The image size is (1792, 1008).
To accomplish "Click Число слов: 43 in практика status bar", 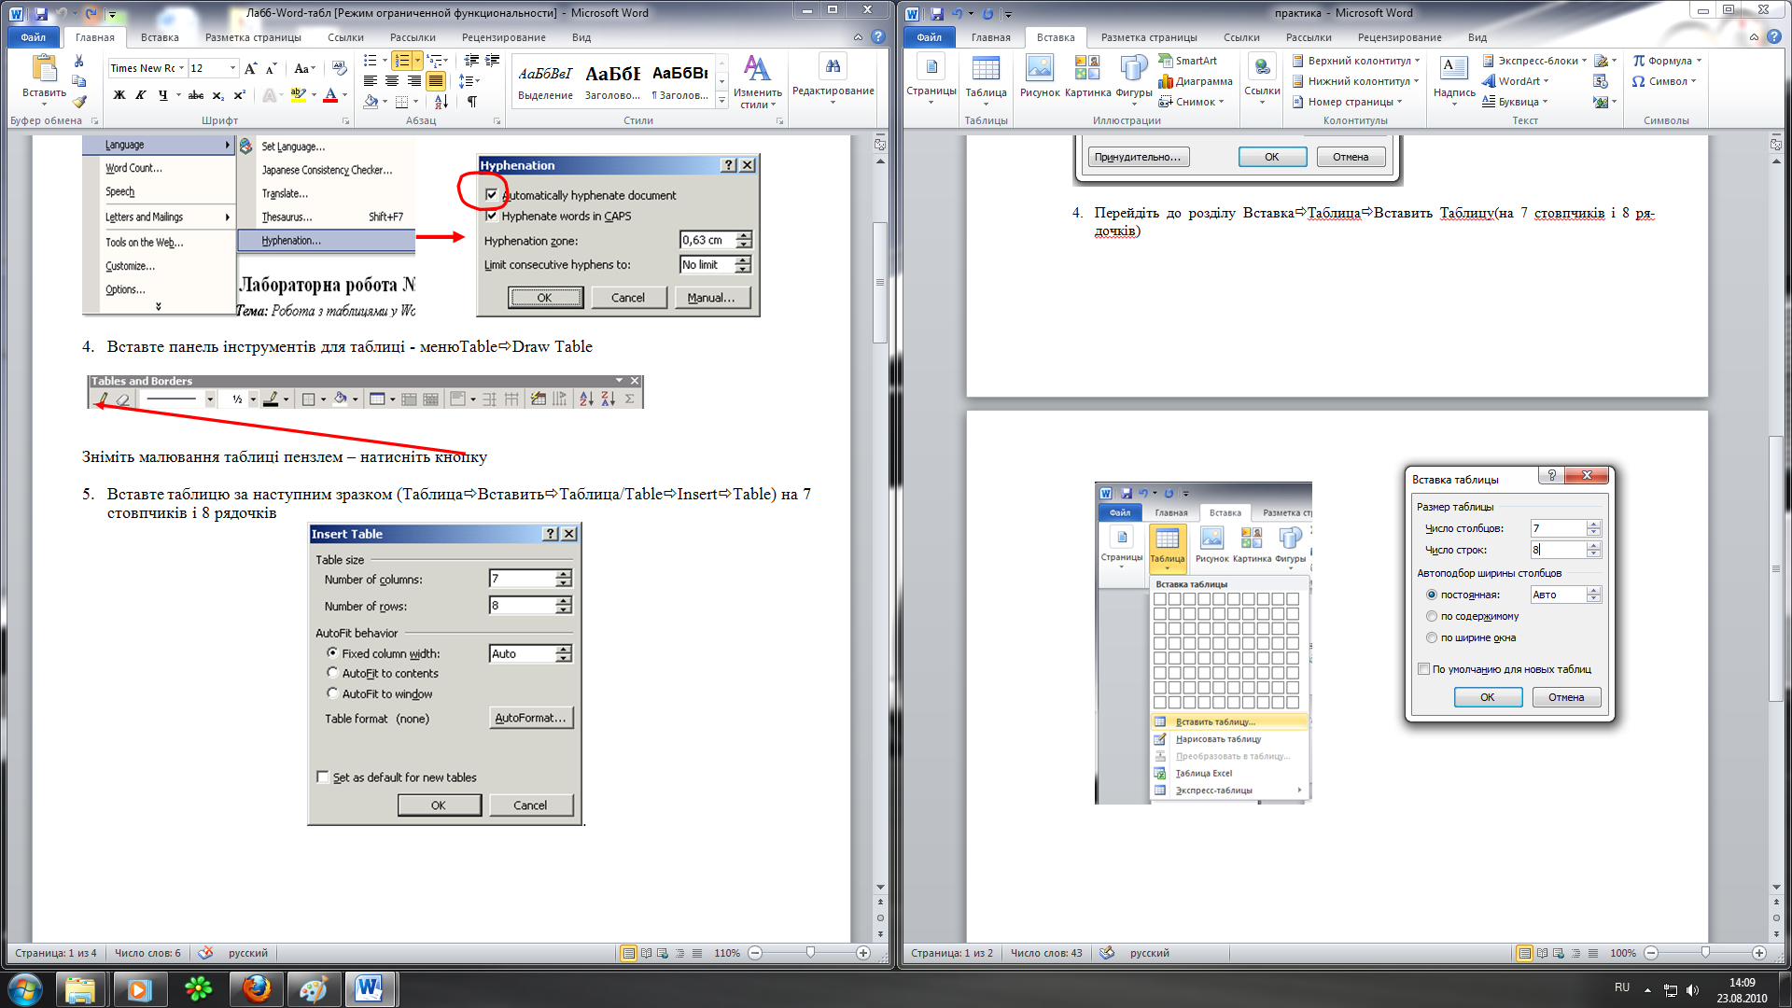I will point(1046,953).
